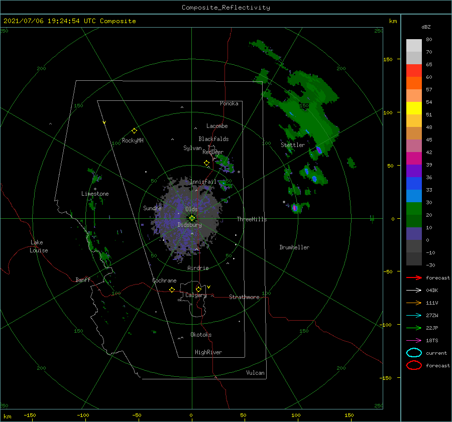Click the Didsbury city label

tap(190, 225)
